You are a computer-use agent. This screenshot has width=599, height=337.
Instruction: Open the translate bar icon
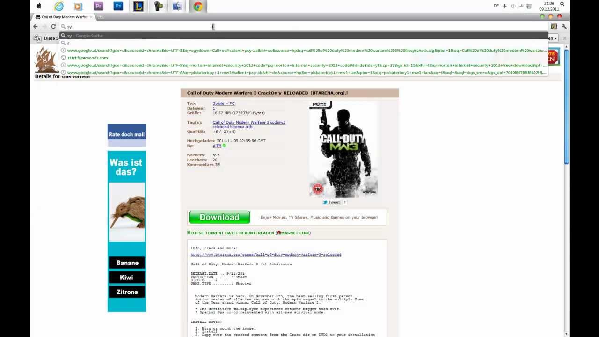[x=37, y=38]
